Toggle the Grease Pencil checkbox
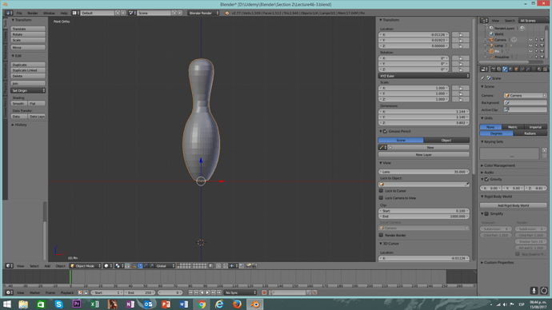Viewport: 552px width, 310px height. point(385,132)
